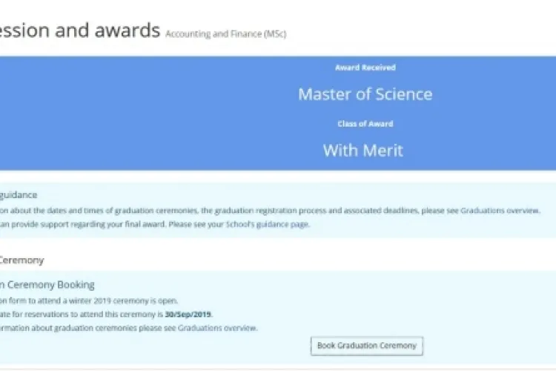Click the reservations deadline sentence

[106, 314]
